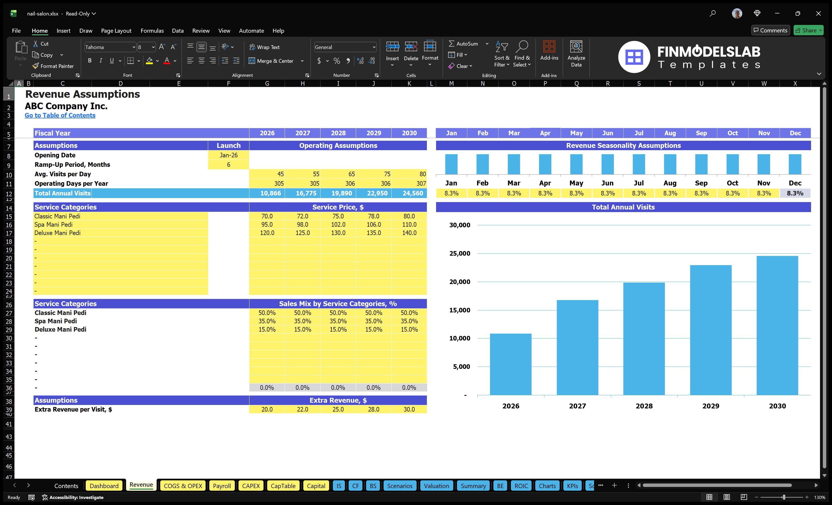The width and height of the screenshot is (832, 505).
Task: Toggle bold formatting
Action: tap(89, 60)
